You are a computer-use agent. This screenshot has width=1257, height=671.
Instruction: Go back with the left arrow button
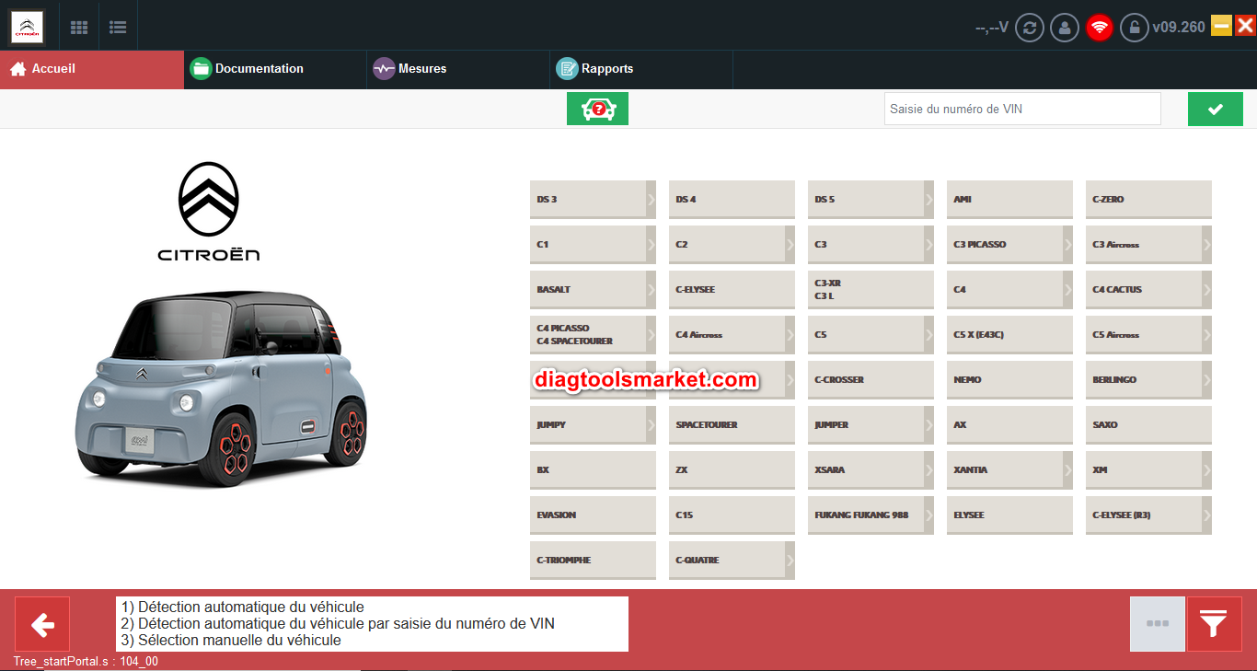(42, 624)
